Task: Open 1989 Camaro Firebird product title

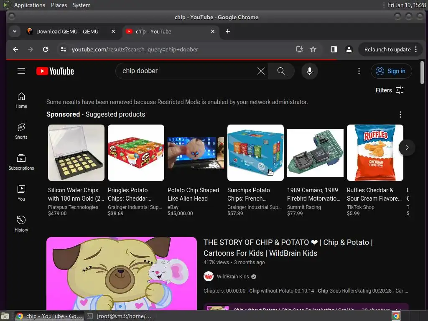Action: [314, 194]
